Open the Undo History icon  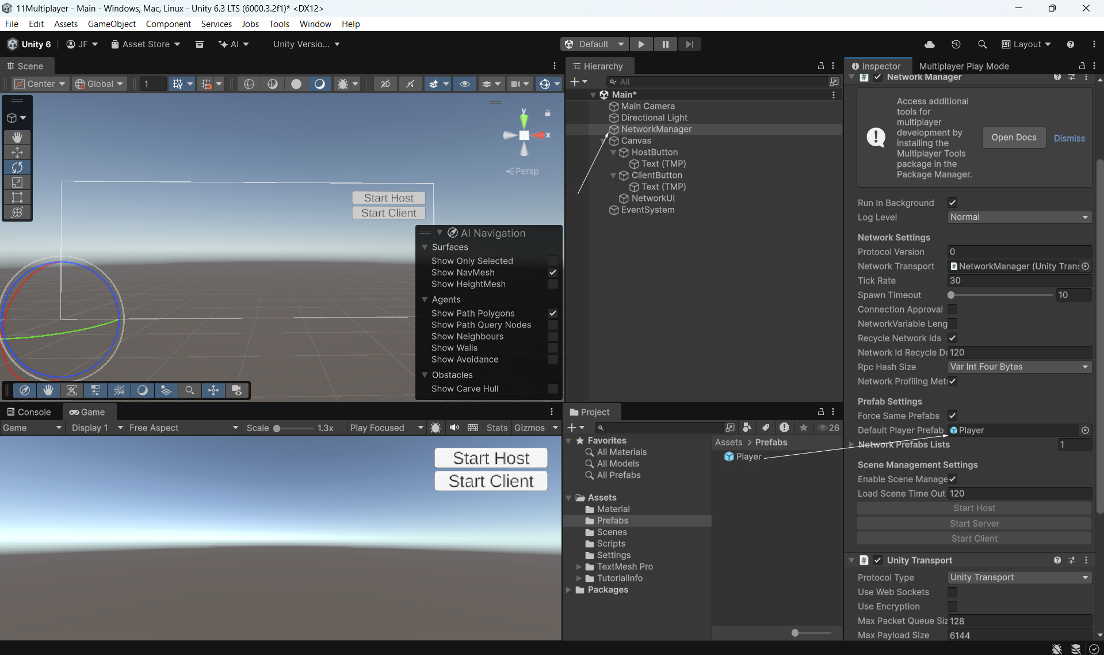[x=956, y=44]
